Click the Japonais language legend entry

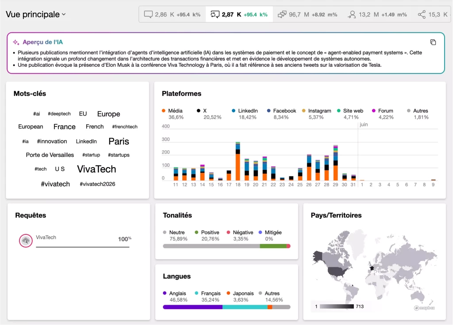pos(240,296)
